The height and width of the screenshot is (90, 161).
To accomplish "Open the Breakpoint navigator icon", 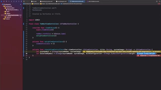I will click(19, 1).
